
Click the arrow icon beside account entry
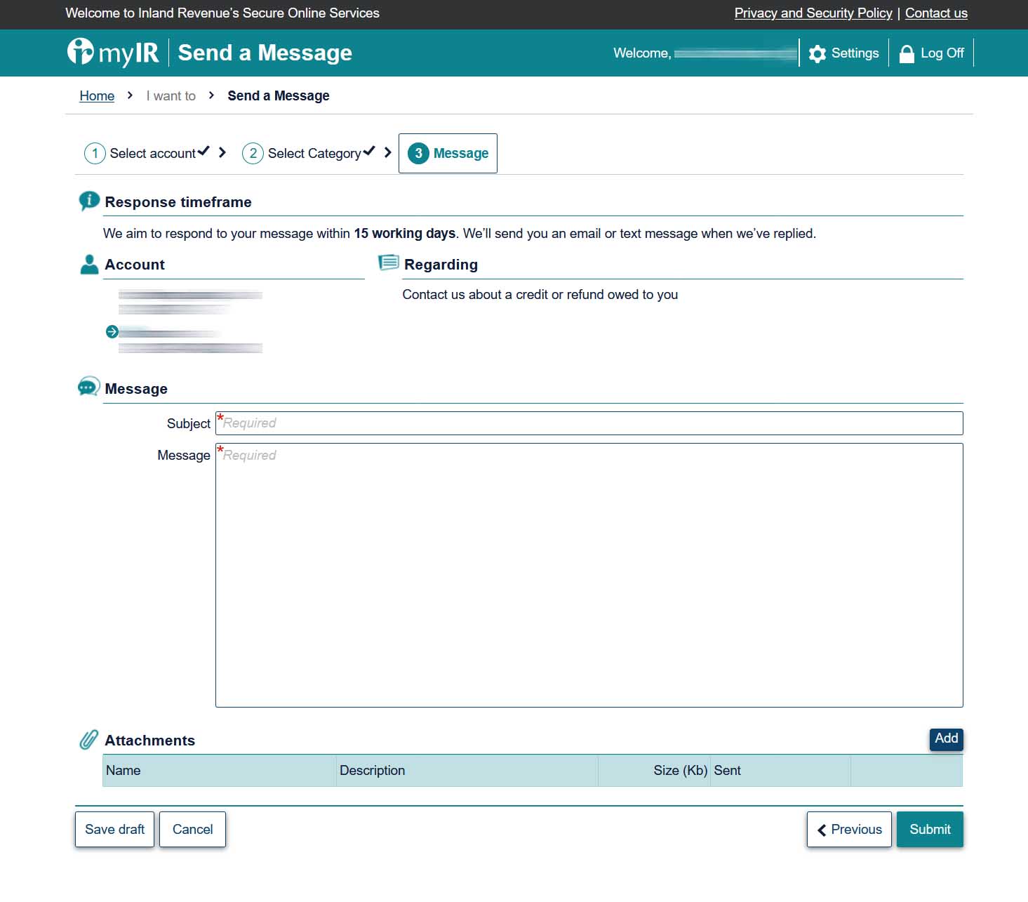(112, 331)
